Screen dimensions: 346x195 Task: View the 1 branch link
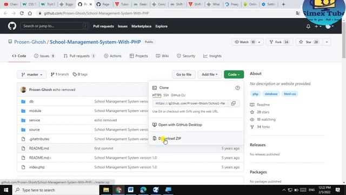[x=60, y=74]
